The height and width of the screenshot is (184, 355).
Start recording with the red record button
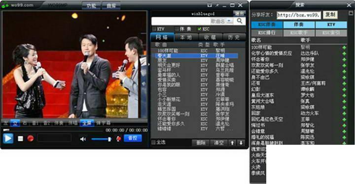[31, 138]
